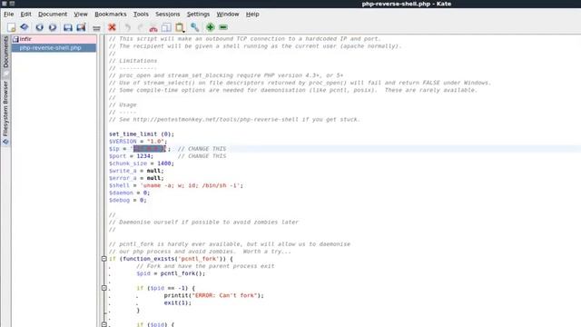
Task: Click the $write_a = null; line
Action: click(x=136, y=171)
